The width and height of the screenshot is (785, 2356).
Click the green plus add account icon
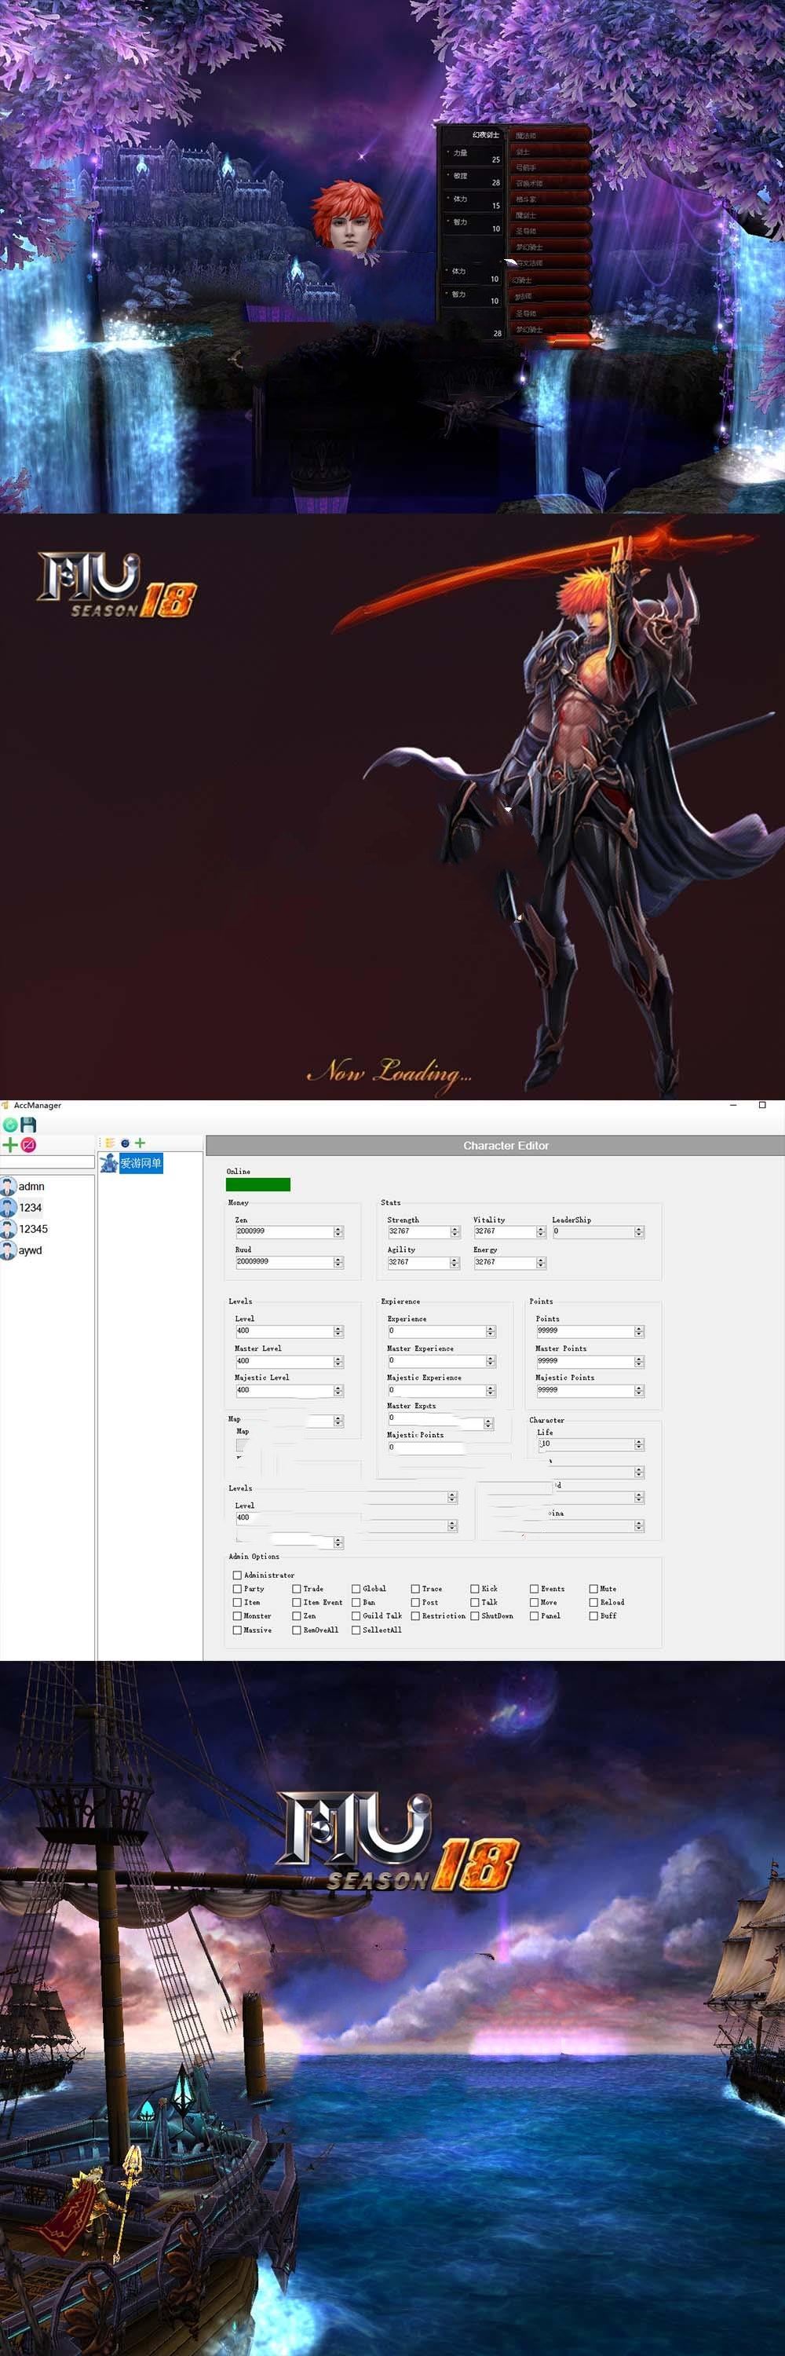[x=10, y=1144]
